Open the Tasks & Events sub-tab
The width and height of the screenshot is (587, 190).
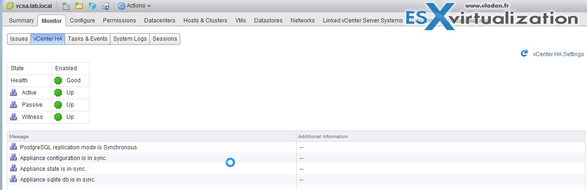(x=88, y=39)
